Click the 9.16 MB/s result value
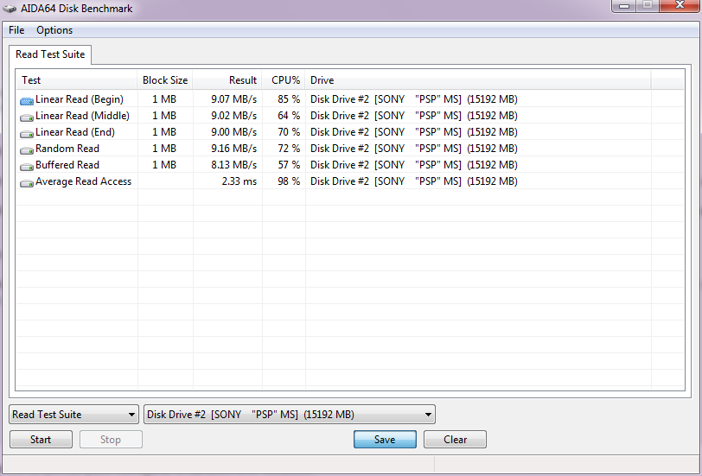The image size is (702, 476). click(x=233, y=149)
